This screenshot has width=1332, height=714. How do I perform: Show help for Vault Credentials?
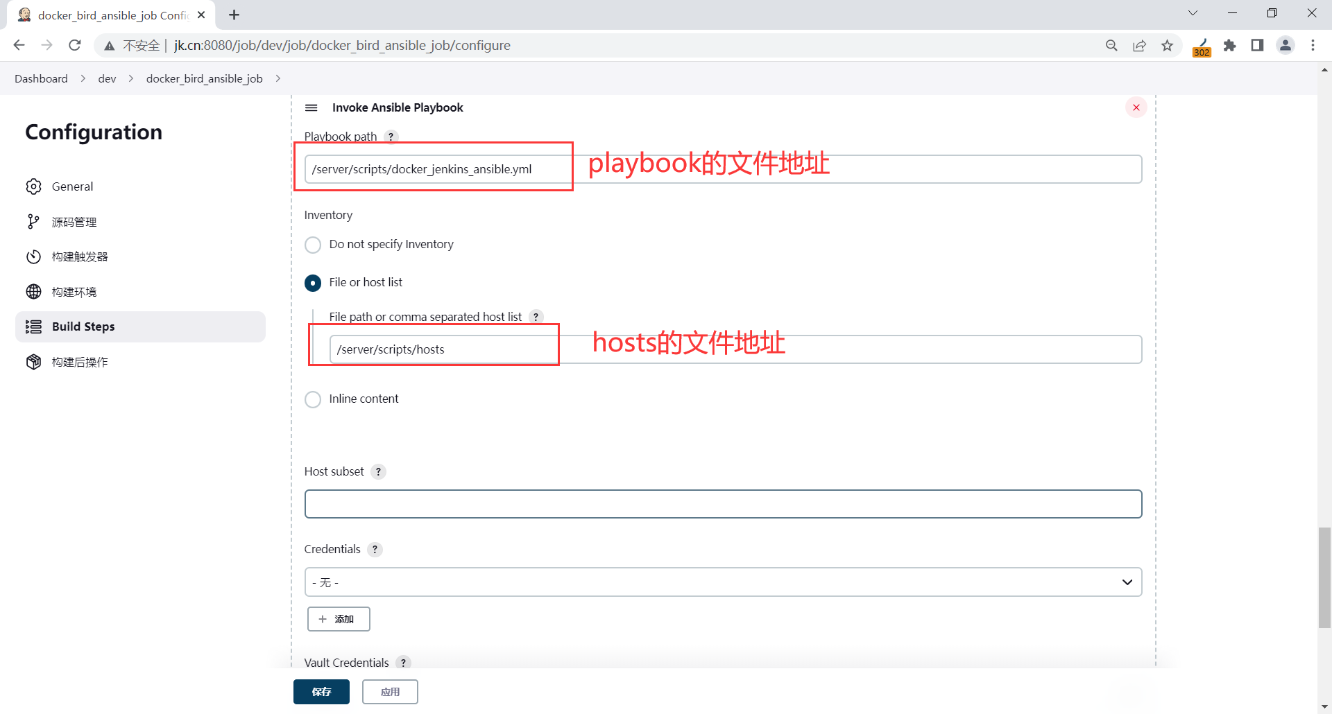(x=403, y=663)
